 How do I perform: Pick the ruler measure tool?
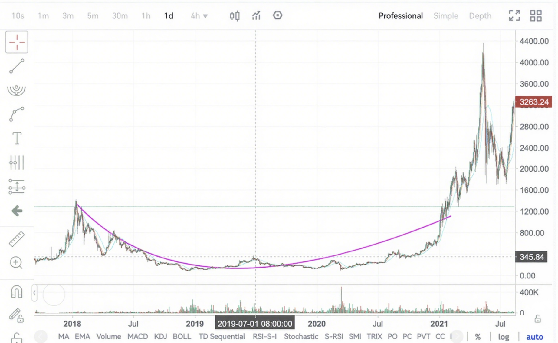click(x=17, y=239)
